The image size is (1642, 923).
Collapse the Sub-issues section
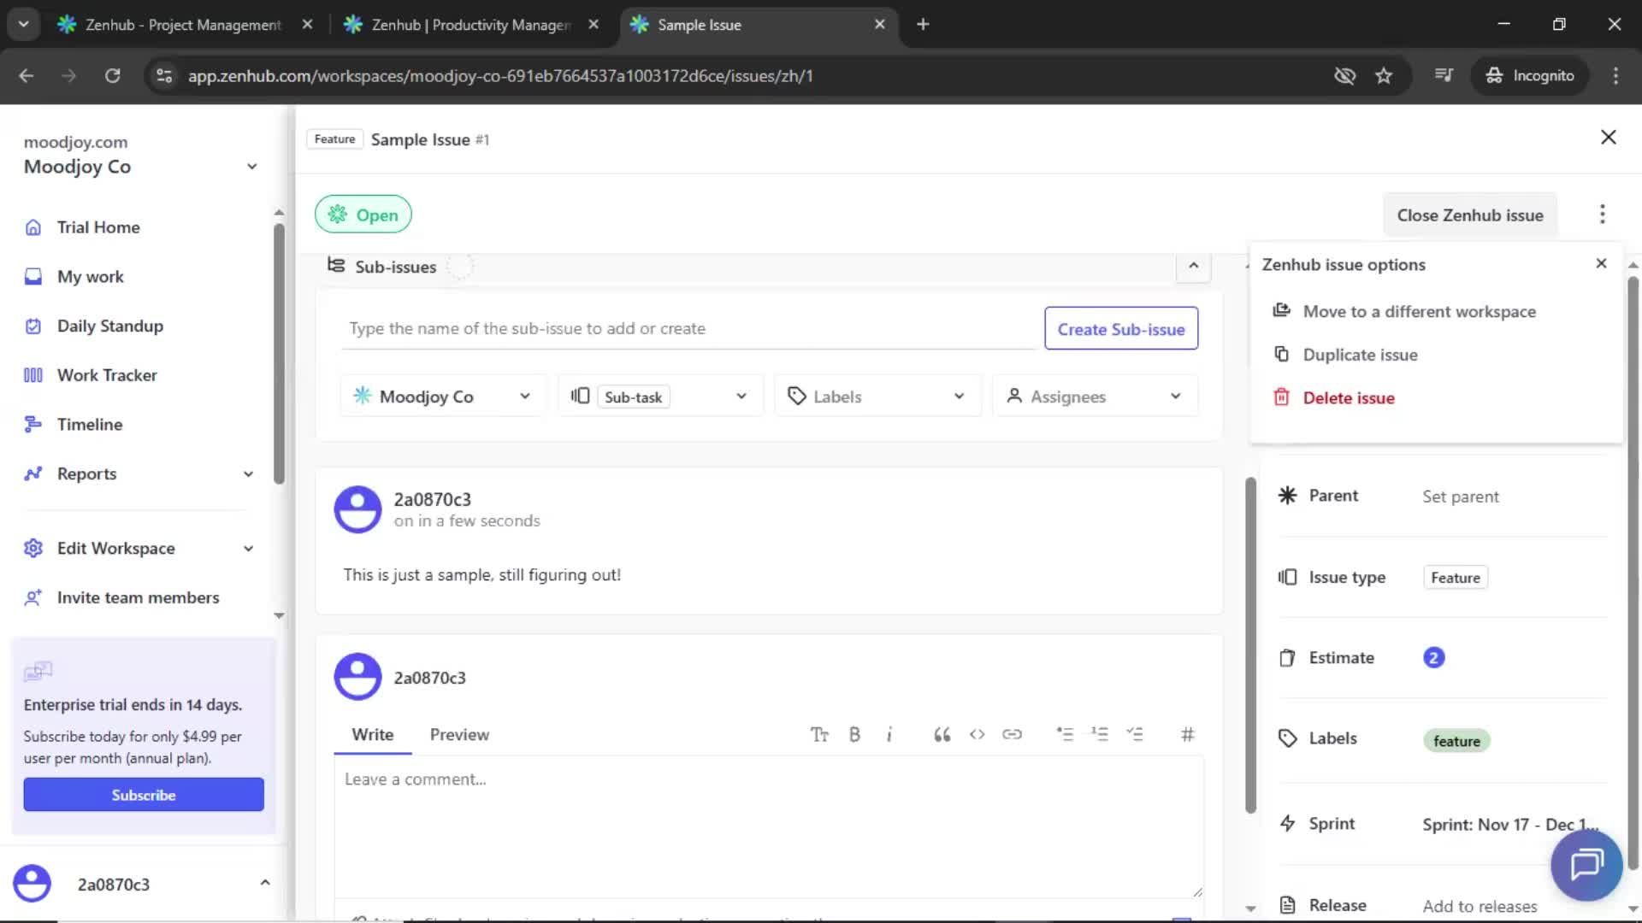point(1193,267)
